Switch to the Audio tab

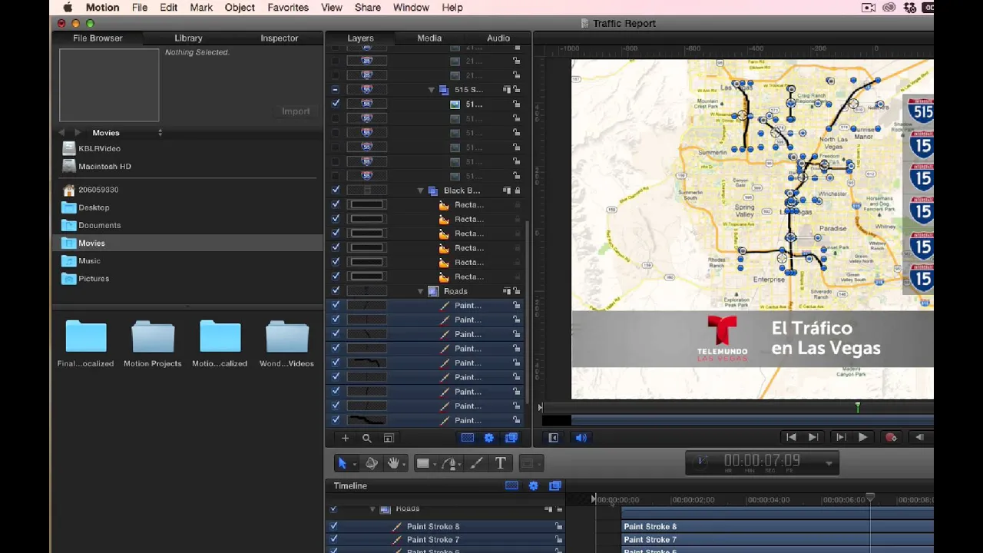point(498,38)
